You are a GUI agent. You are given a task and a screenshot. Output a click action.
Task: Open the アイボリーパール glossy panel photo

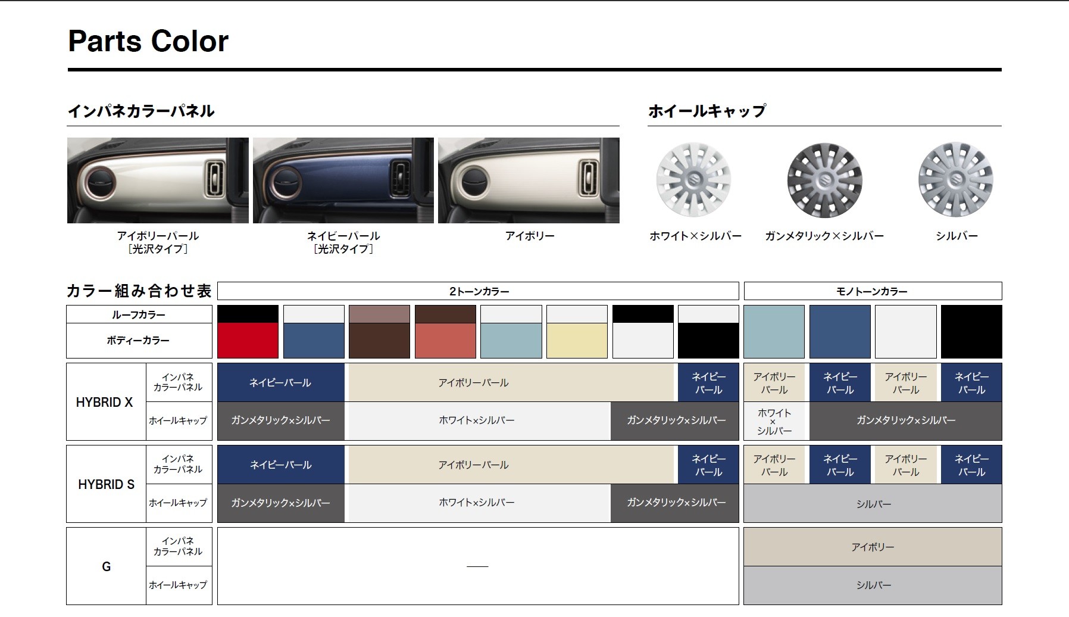pyautogui.click(x=158, y=180)
